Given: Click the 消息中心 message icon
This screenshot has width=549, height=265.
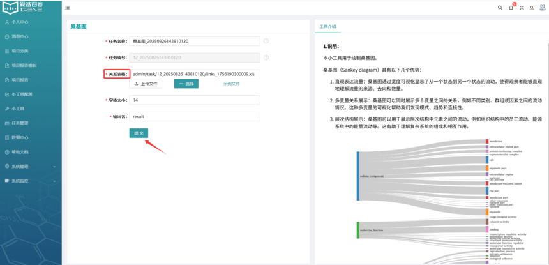Looking at the screenshot, I should point(7,36).
